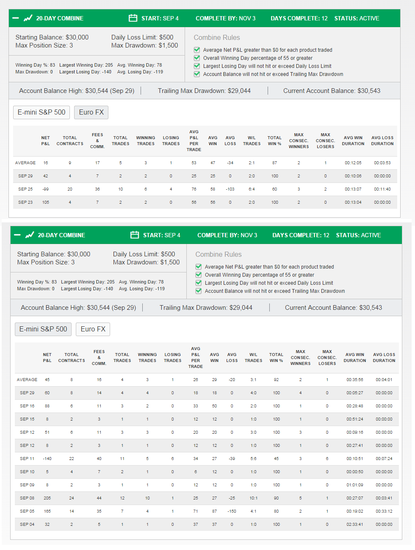The image size is (415, 550).
Task: Select the AVERAGE row label in the lower table
Action: coord(27,380)
